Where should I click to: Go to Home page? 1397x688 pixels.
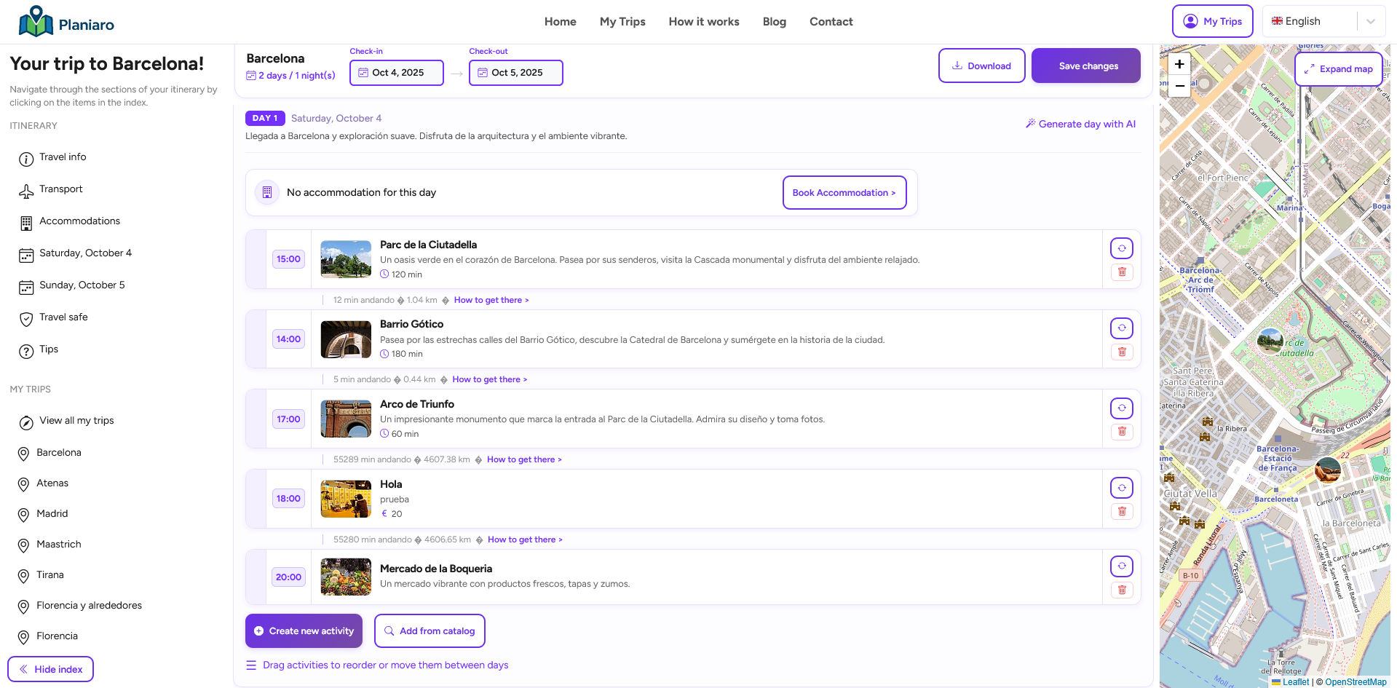[x=560, y=22]
